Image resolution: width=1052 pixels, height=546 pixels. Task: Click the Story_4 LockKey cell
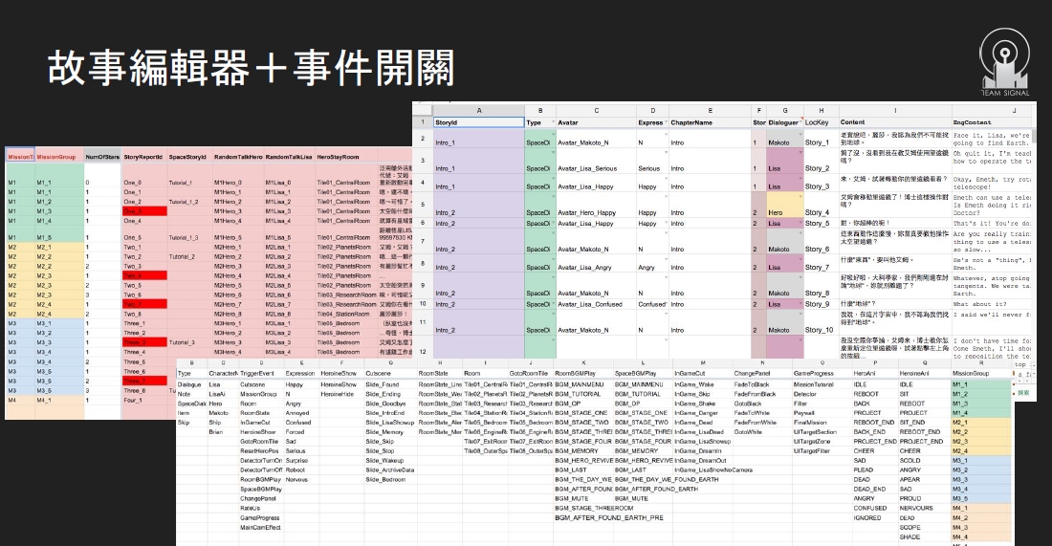pos(819,212)
